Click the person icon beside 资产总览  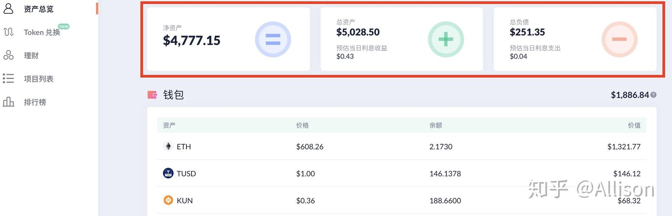(x=8, y=8)
